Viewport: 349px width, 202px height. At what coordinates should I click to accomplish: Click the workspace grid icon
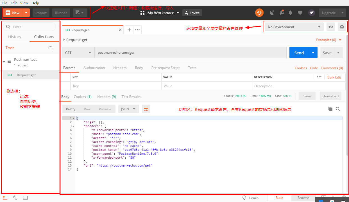142,13
